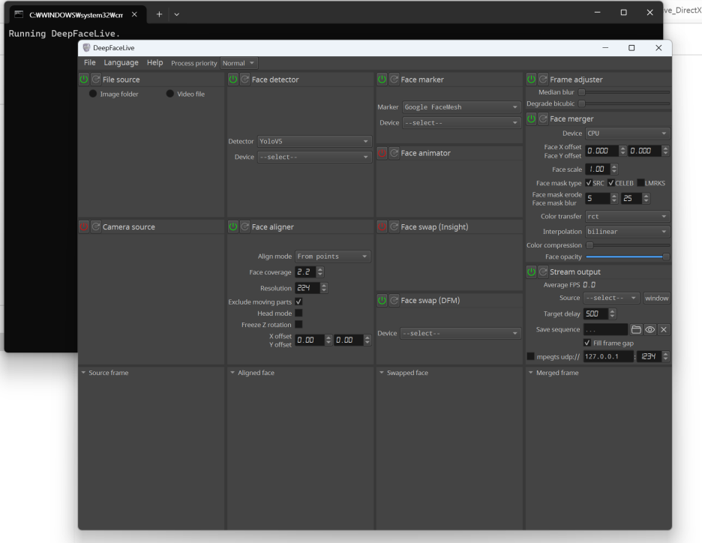Open Face detector Device dropdown
The image size is (702, 543).
click(x=314, y=157)
